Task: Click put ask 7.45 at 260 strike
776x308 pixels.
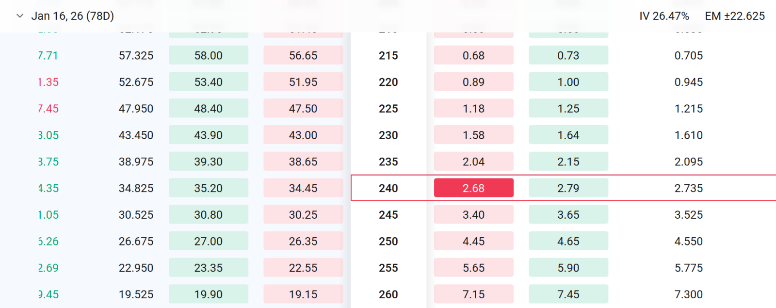Action: (568, 294)
